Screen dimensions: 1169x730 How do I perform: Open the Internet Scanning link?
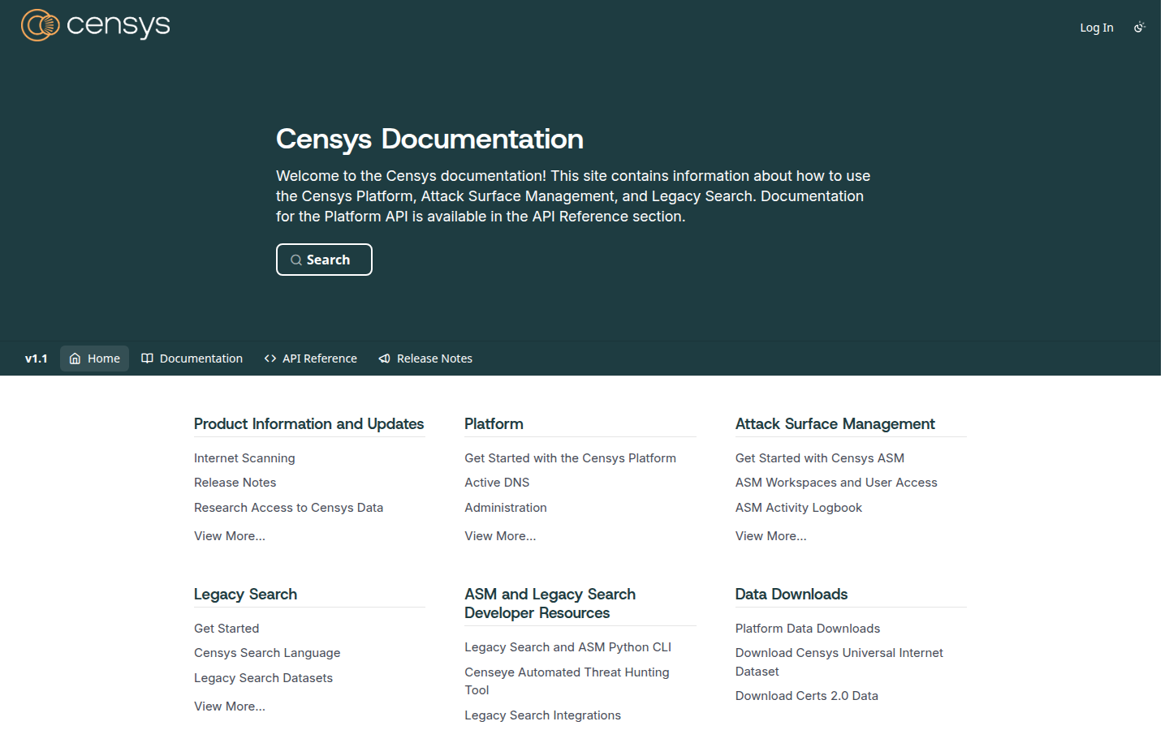click(244, 458)
